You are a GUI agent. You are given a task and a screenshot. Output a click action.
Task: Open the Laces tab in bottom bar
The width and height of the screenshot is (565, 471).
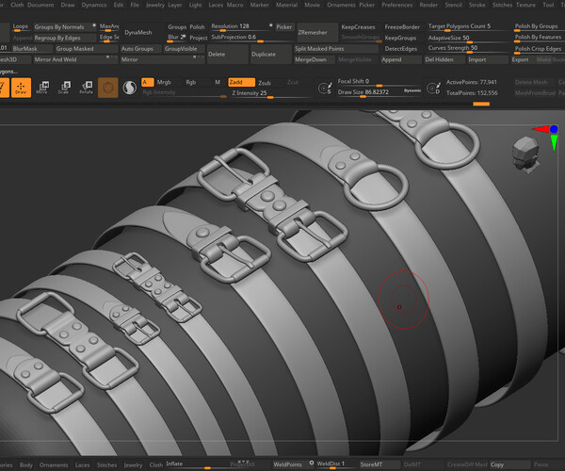[x=83, y=465]
